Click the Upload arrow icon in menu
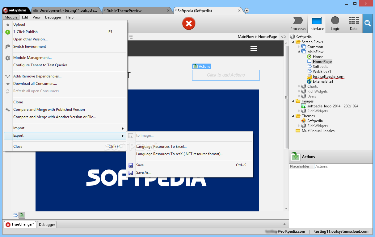The height and width of the screenshot is (237, 375). [x=8, y=25]
